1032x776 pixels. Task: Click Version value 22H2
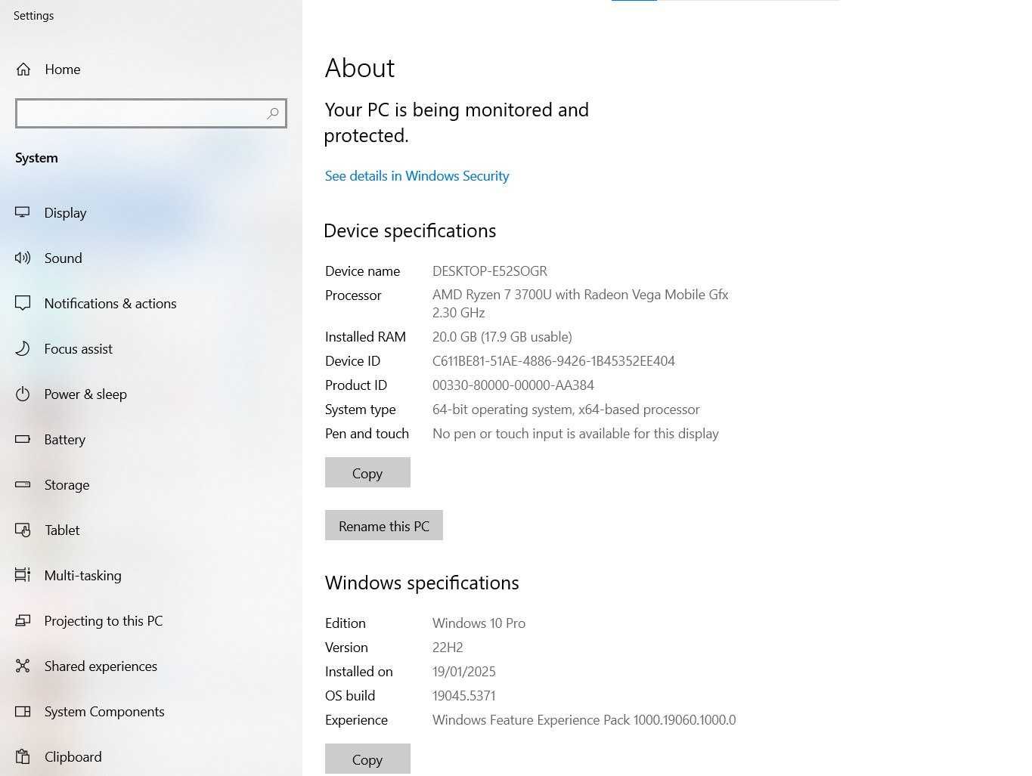tap(448, 648)
